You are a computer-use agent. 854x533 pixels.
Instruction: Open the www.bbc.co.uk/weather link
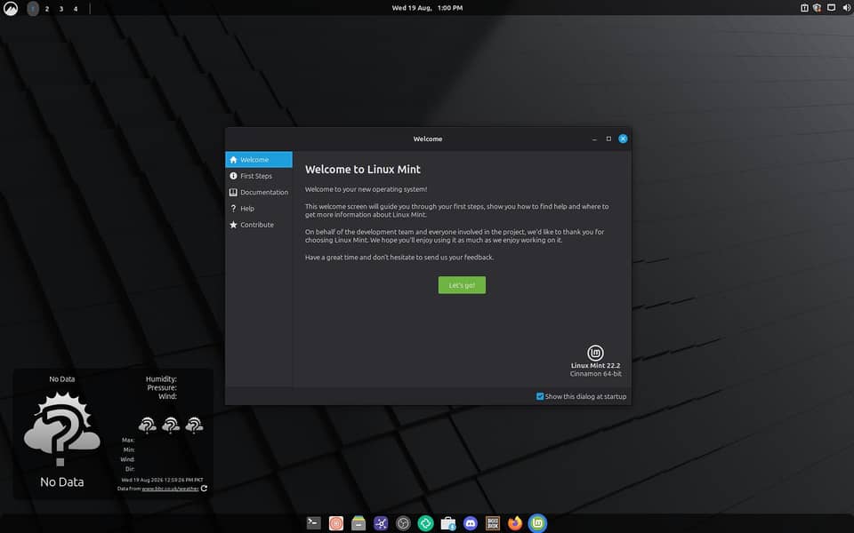coord(170,489)
